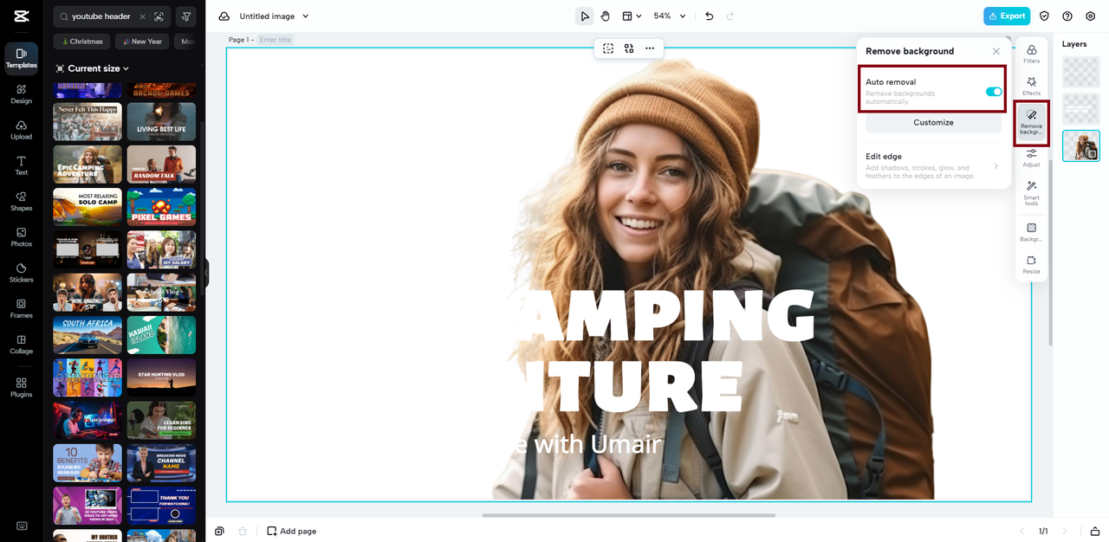This screenshot has height=542, width=1109.
Task: Close the Remove background panel
Action: coord(996,52)
